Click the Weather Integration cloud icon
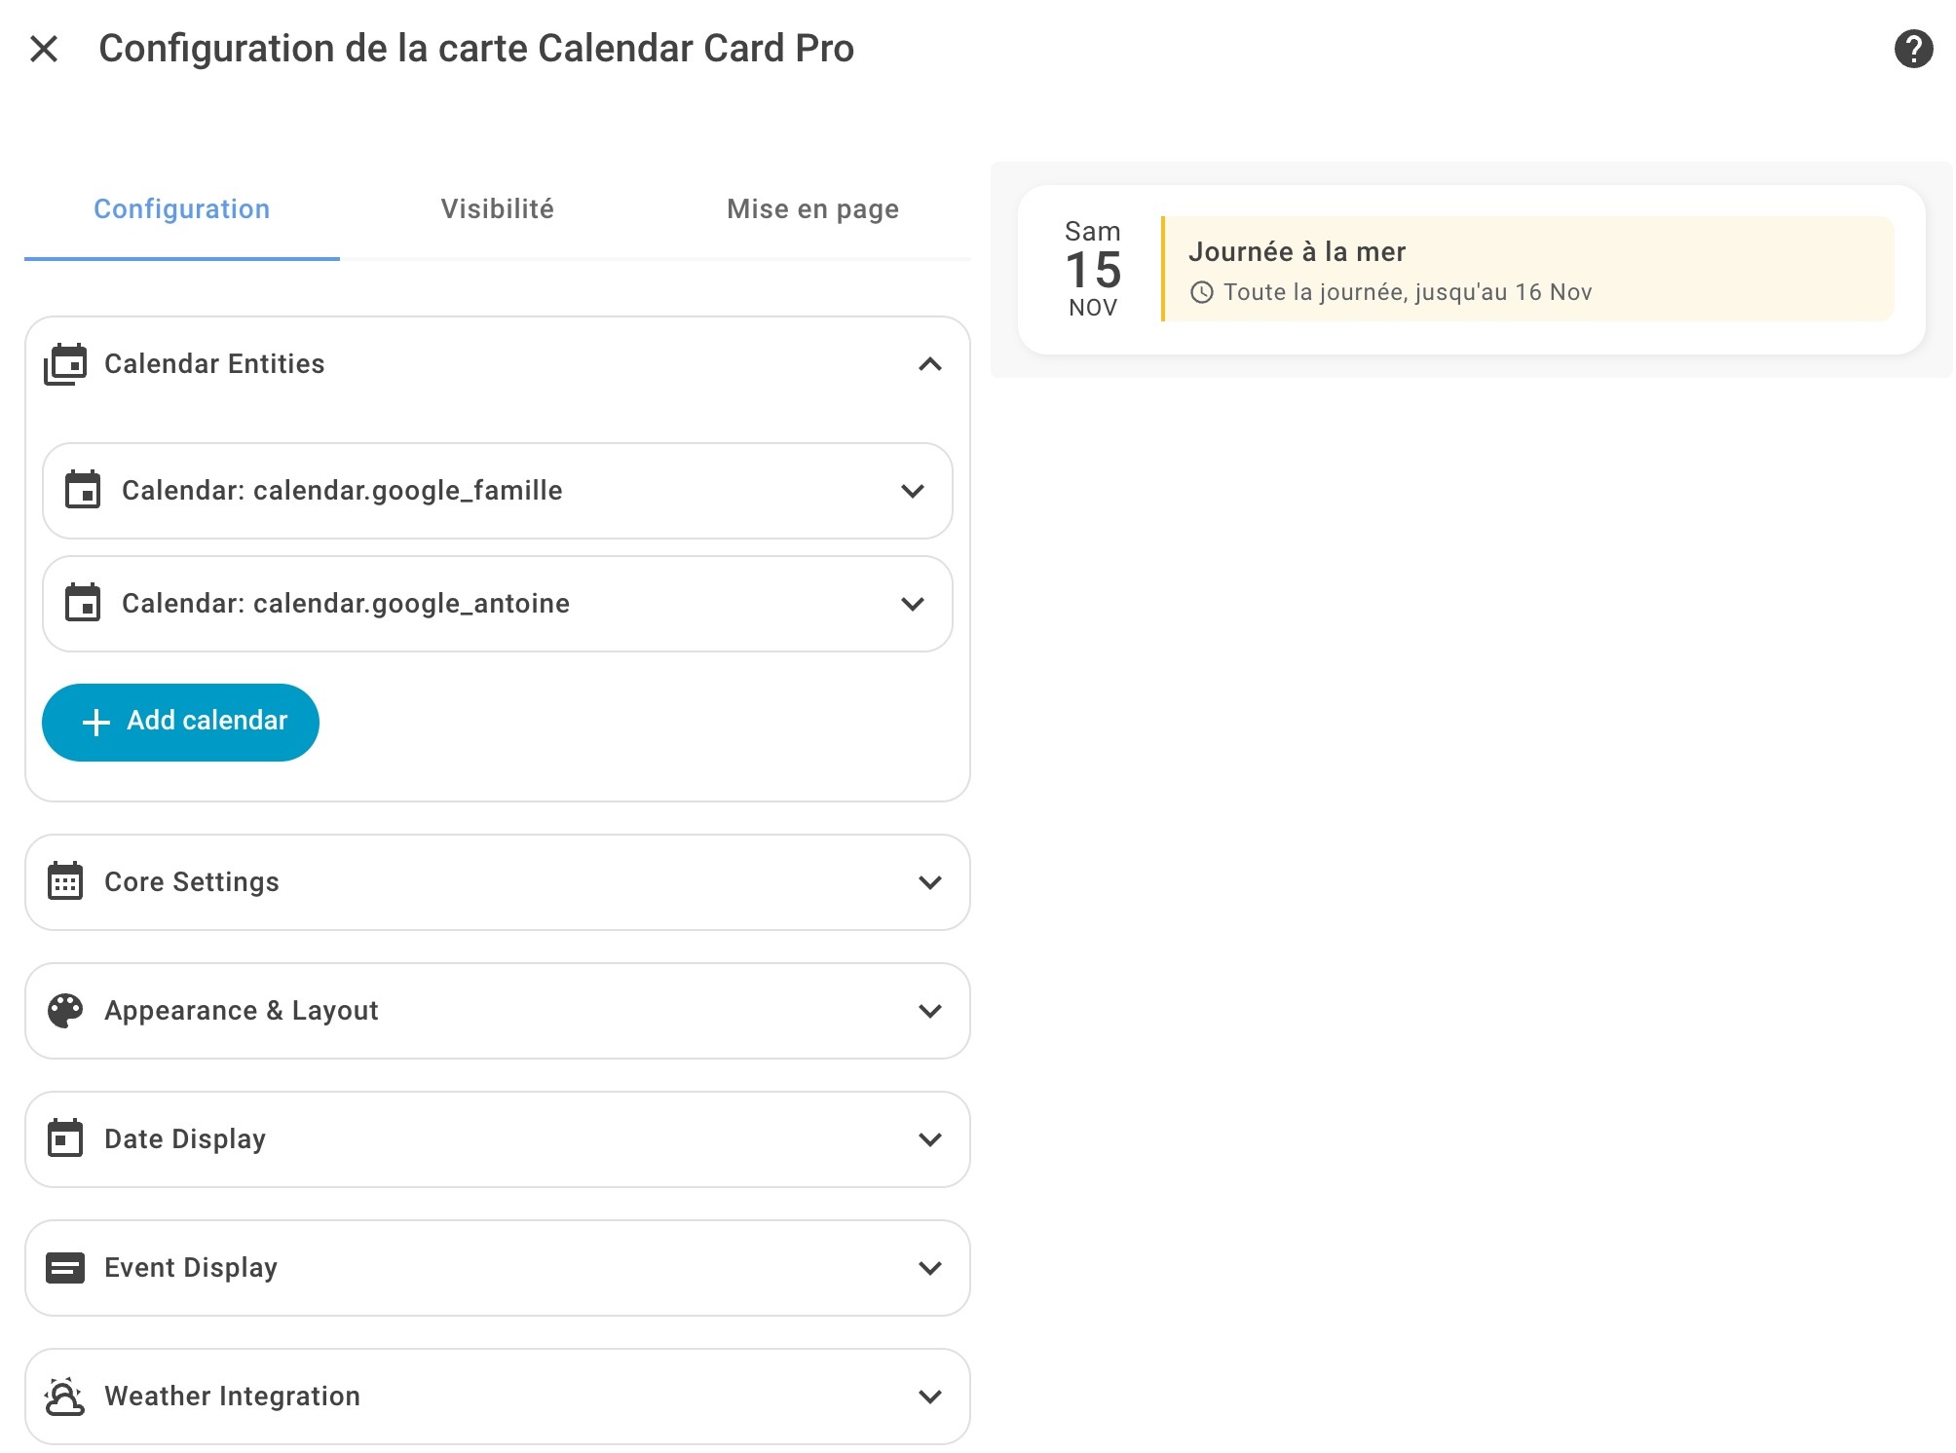Viewport: 1956px width, 1453px height. [65, 1397]
